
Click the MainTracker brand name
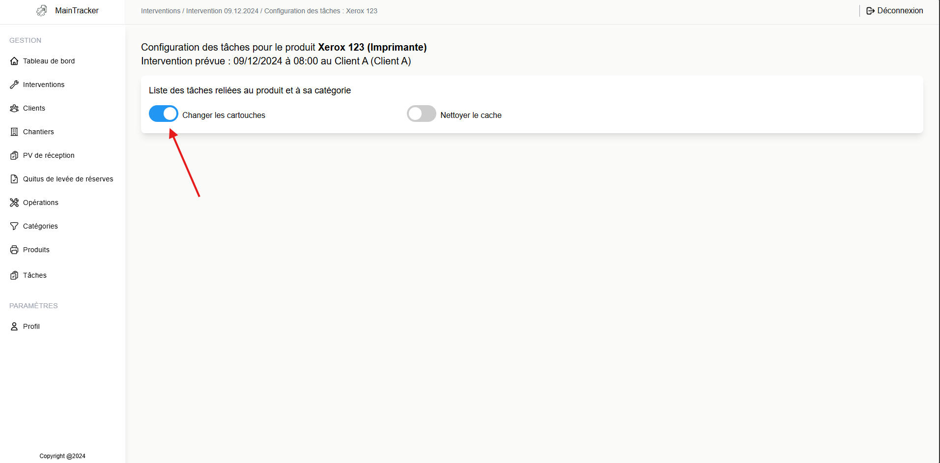pos(77,11)
